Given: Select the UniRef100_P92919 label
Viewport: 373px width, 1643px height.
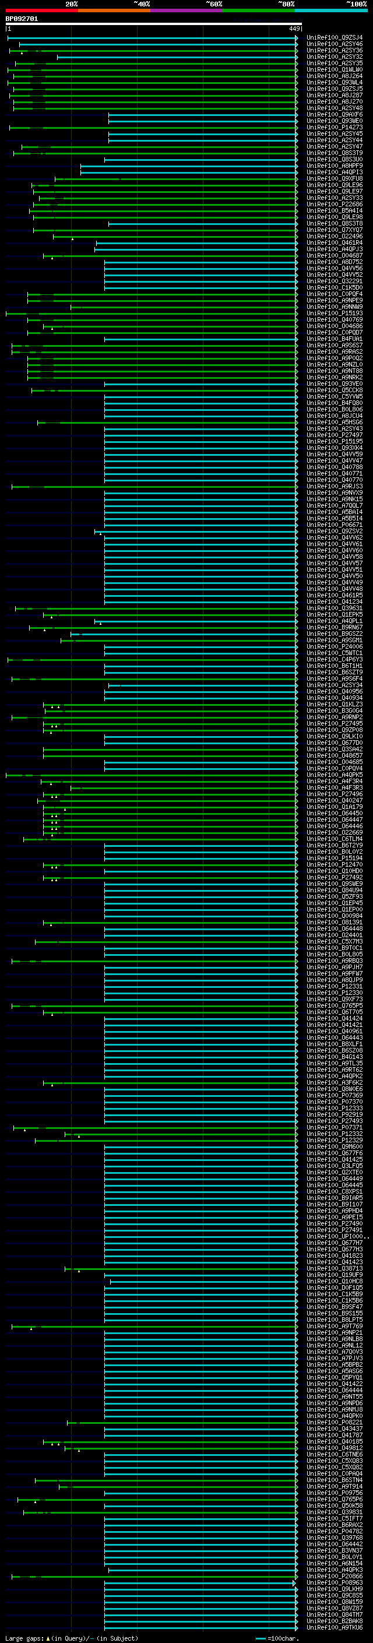Looking at the screenshot, I should pos(335,1115).
